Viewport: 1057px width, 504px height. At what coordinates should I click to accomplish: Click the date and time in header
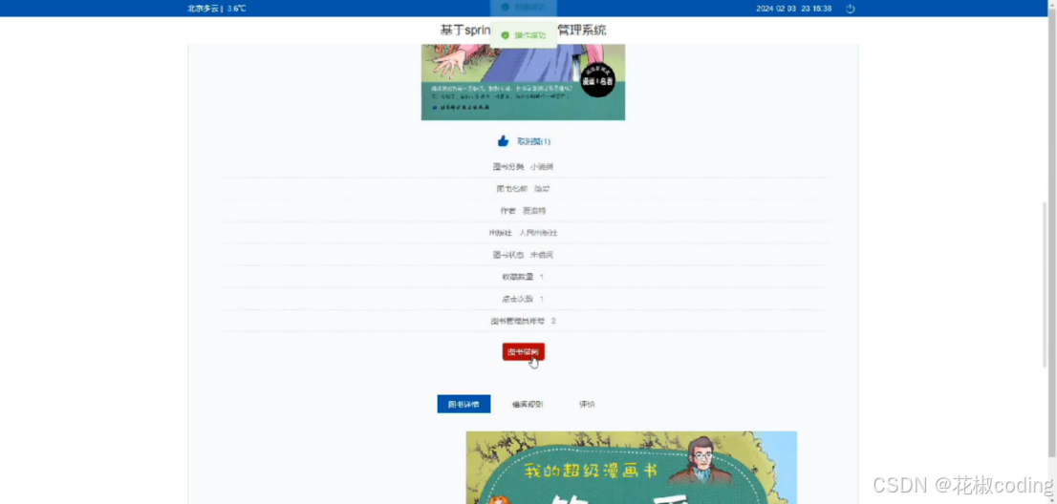793,9
